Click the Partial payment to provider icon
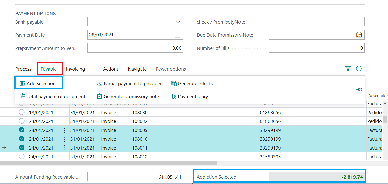The image size is (388, 184). click(x=100, y=83)
